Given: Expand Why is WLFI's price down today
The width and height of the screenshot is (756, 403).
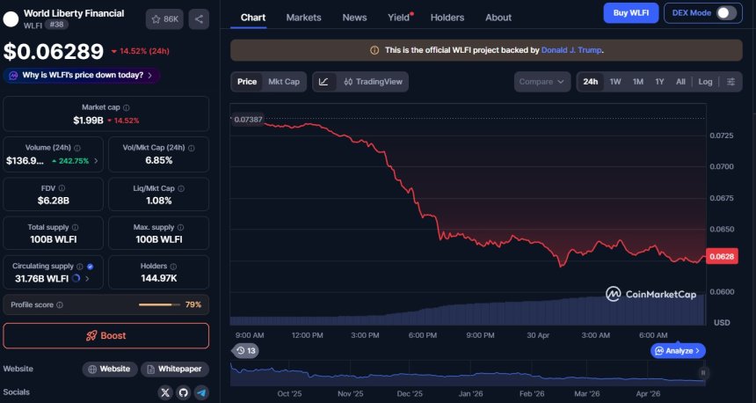Looking at the screenshot, I should coord(81,76).
